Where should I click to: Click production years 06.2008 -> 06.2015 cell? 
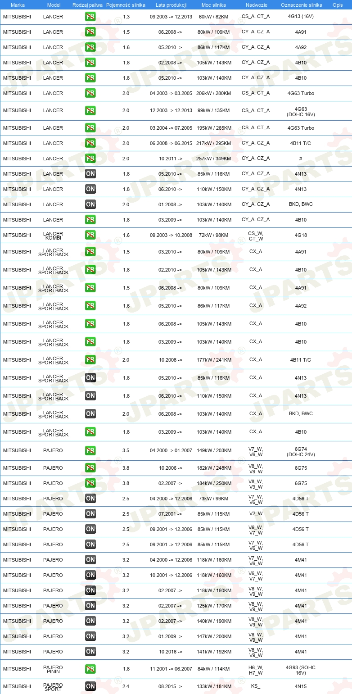(171, 143)
